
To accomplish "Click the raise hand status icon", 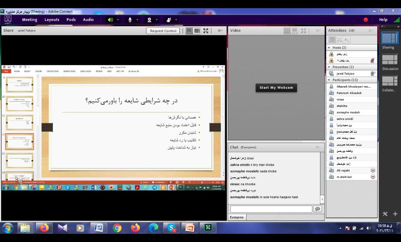I will tap(169, 20).
